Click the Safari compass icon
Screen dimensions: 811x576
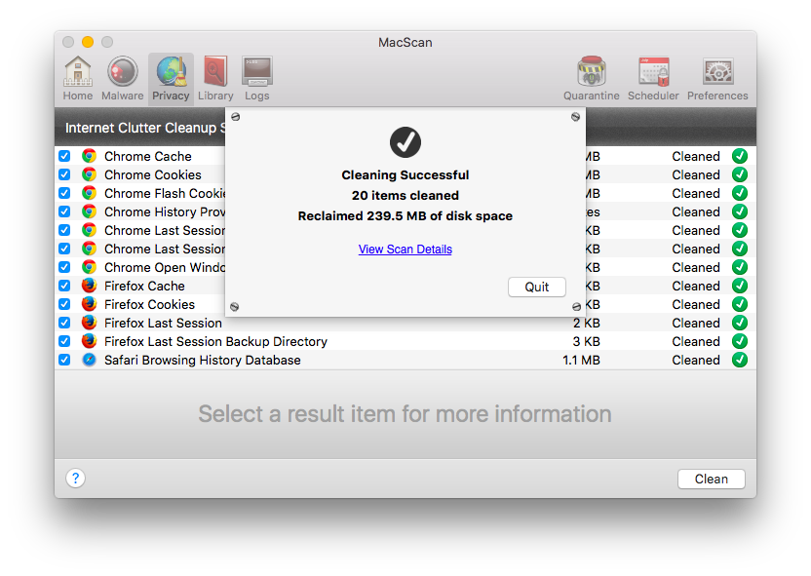[89, 360]
